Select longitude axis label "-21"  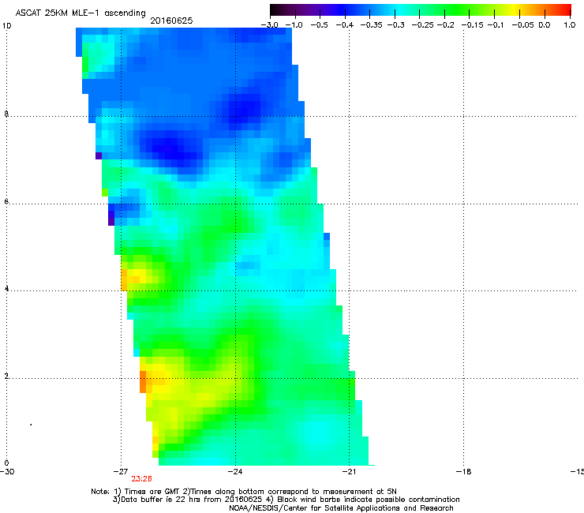[349, 472]
